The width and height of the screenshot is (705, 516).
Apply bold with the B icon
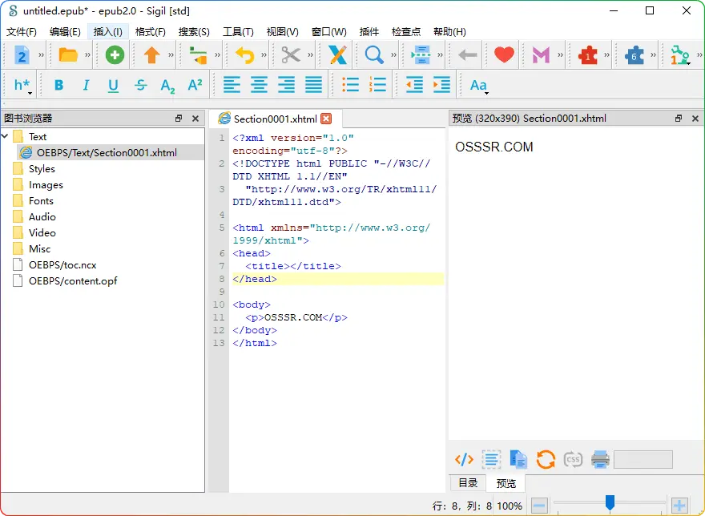click(59, 85)
